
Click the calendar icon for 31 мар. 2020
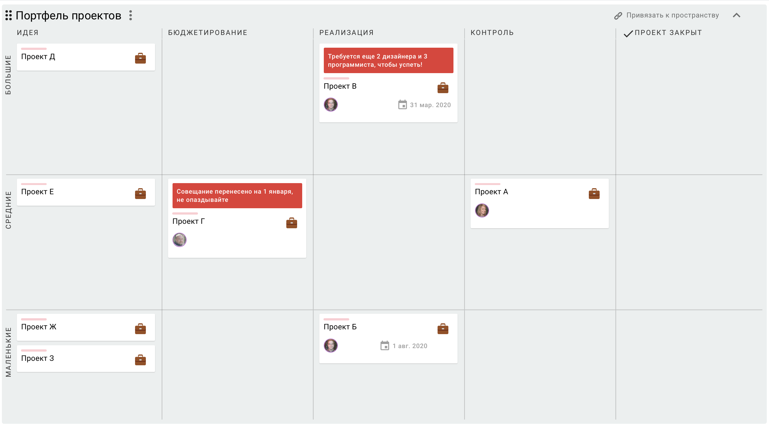[x=402, y=105]
